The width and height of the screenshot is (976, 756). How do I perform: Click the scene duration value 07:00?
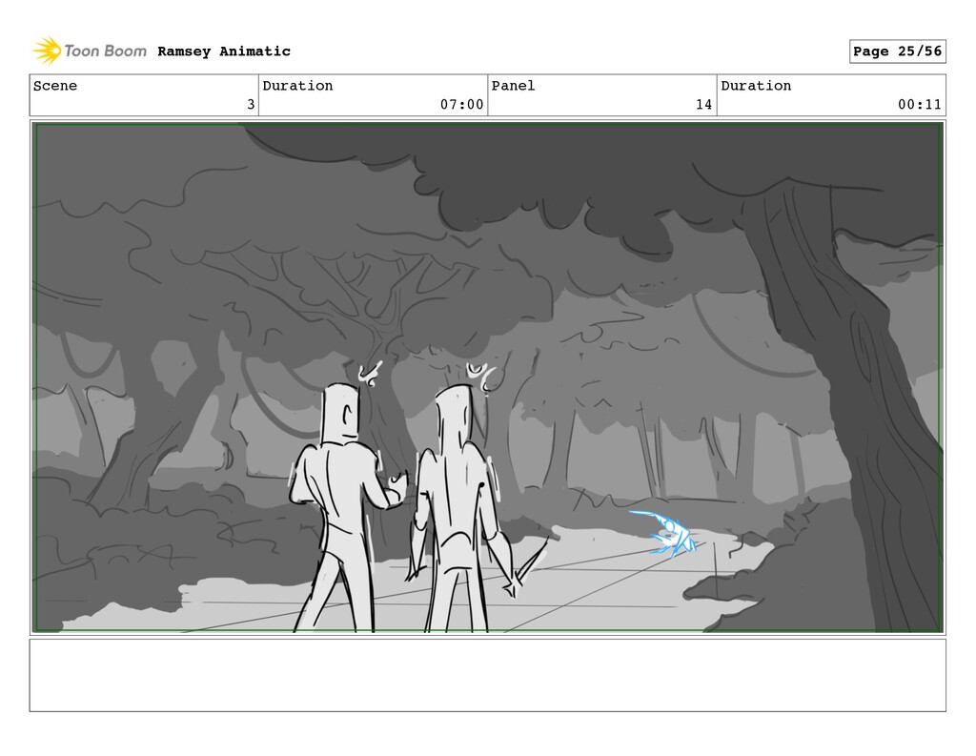tap(462, 105)
